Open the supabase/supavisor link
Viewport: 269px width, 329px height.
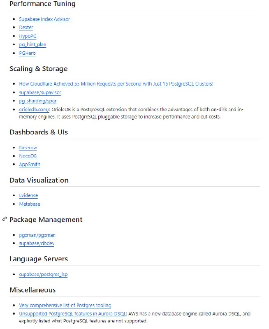pyautogui.click(x=40, y=92)
